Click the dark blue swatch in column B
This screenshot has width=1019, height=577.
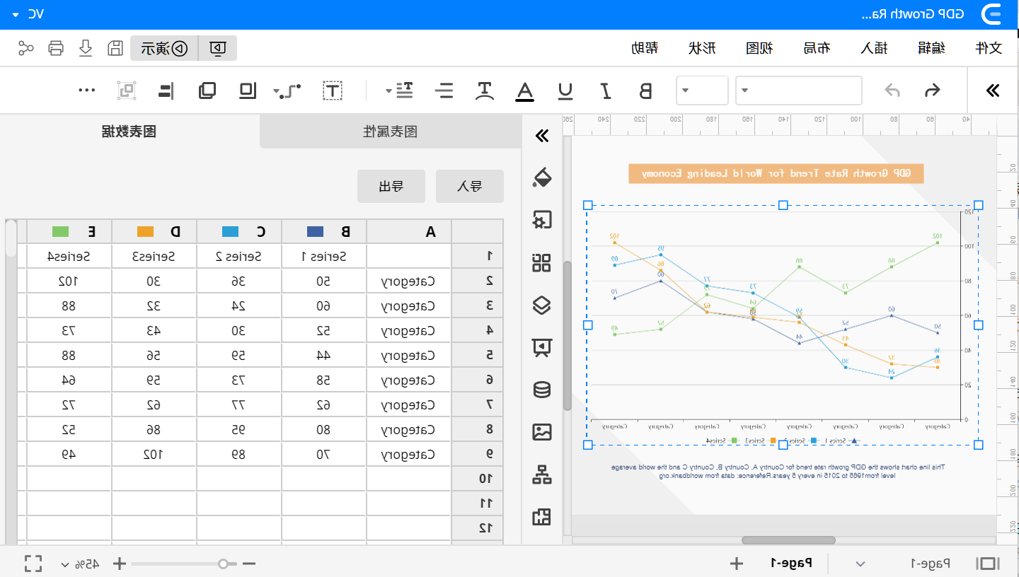[315, 231]
